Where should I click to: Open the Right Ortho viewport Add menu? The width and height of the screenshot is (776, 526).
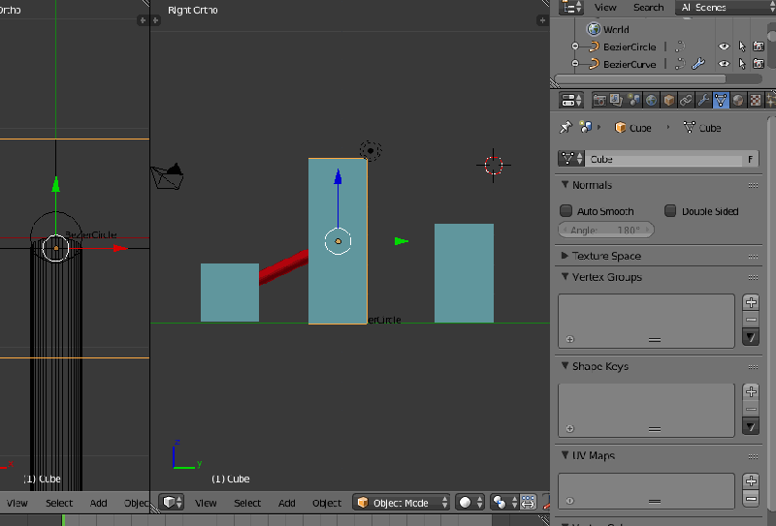286,503
